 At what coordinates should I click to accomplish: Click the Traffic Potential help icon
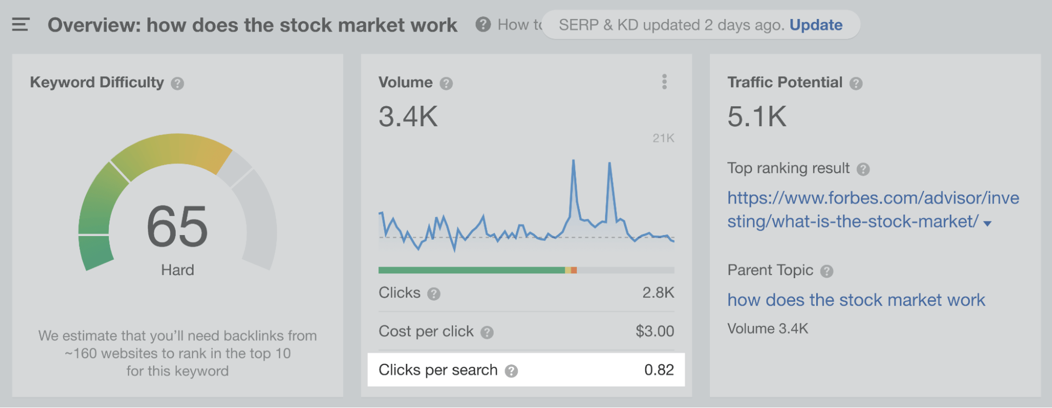point(857,83)
